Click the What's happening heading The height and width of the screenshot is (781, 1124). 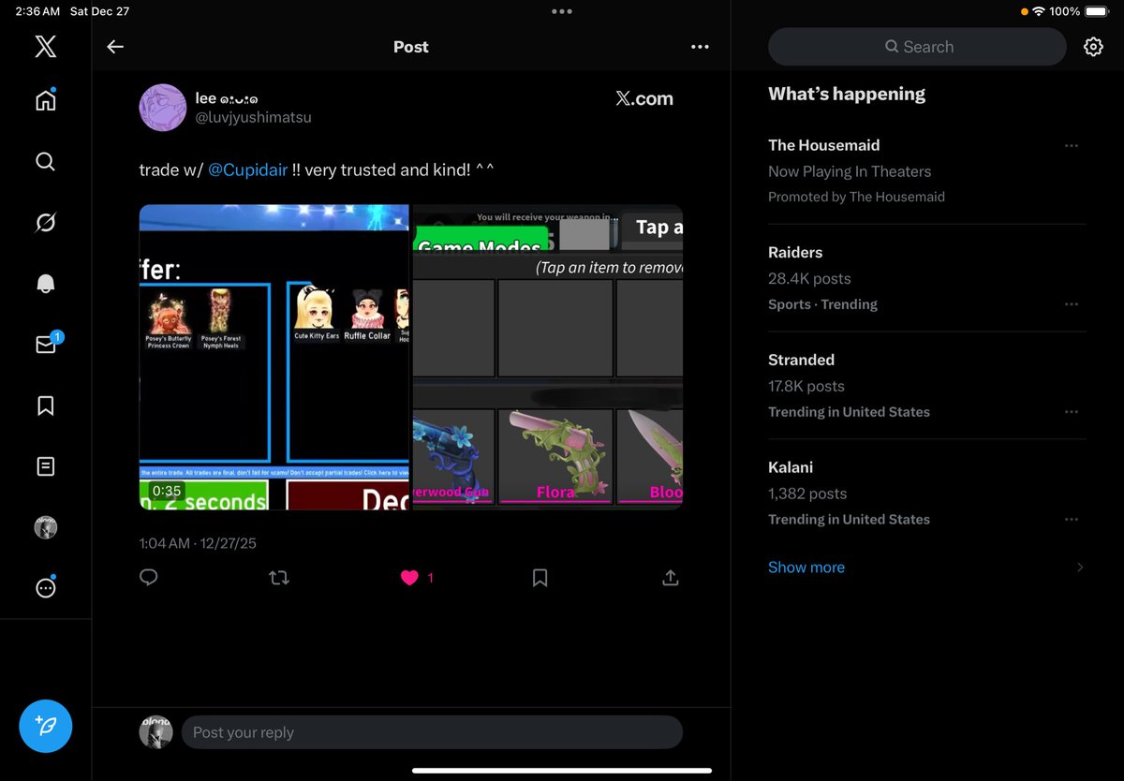[x=847, y=94]
